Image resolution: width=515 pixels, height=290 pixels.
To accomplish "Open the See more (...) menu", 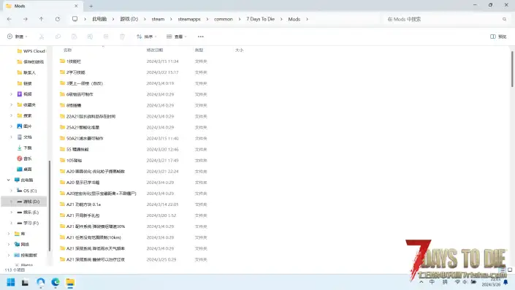I will 201,37.
